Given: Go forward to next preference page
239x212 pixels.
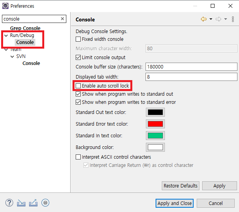Looking at the screenshot, I should pyautogui.click(x=218, y=19).
